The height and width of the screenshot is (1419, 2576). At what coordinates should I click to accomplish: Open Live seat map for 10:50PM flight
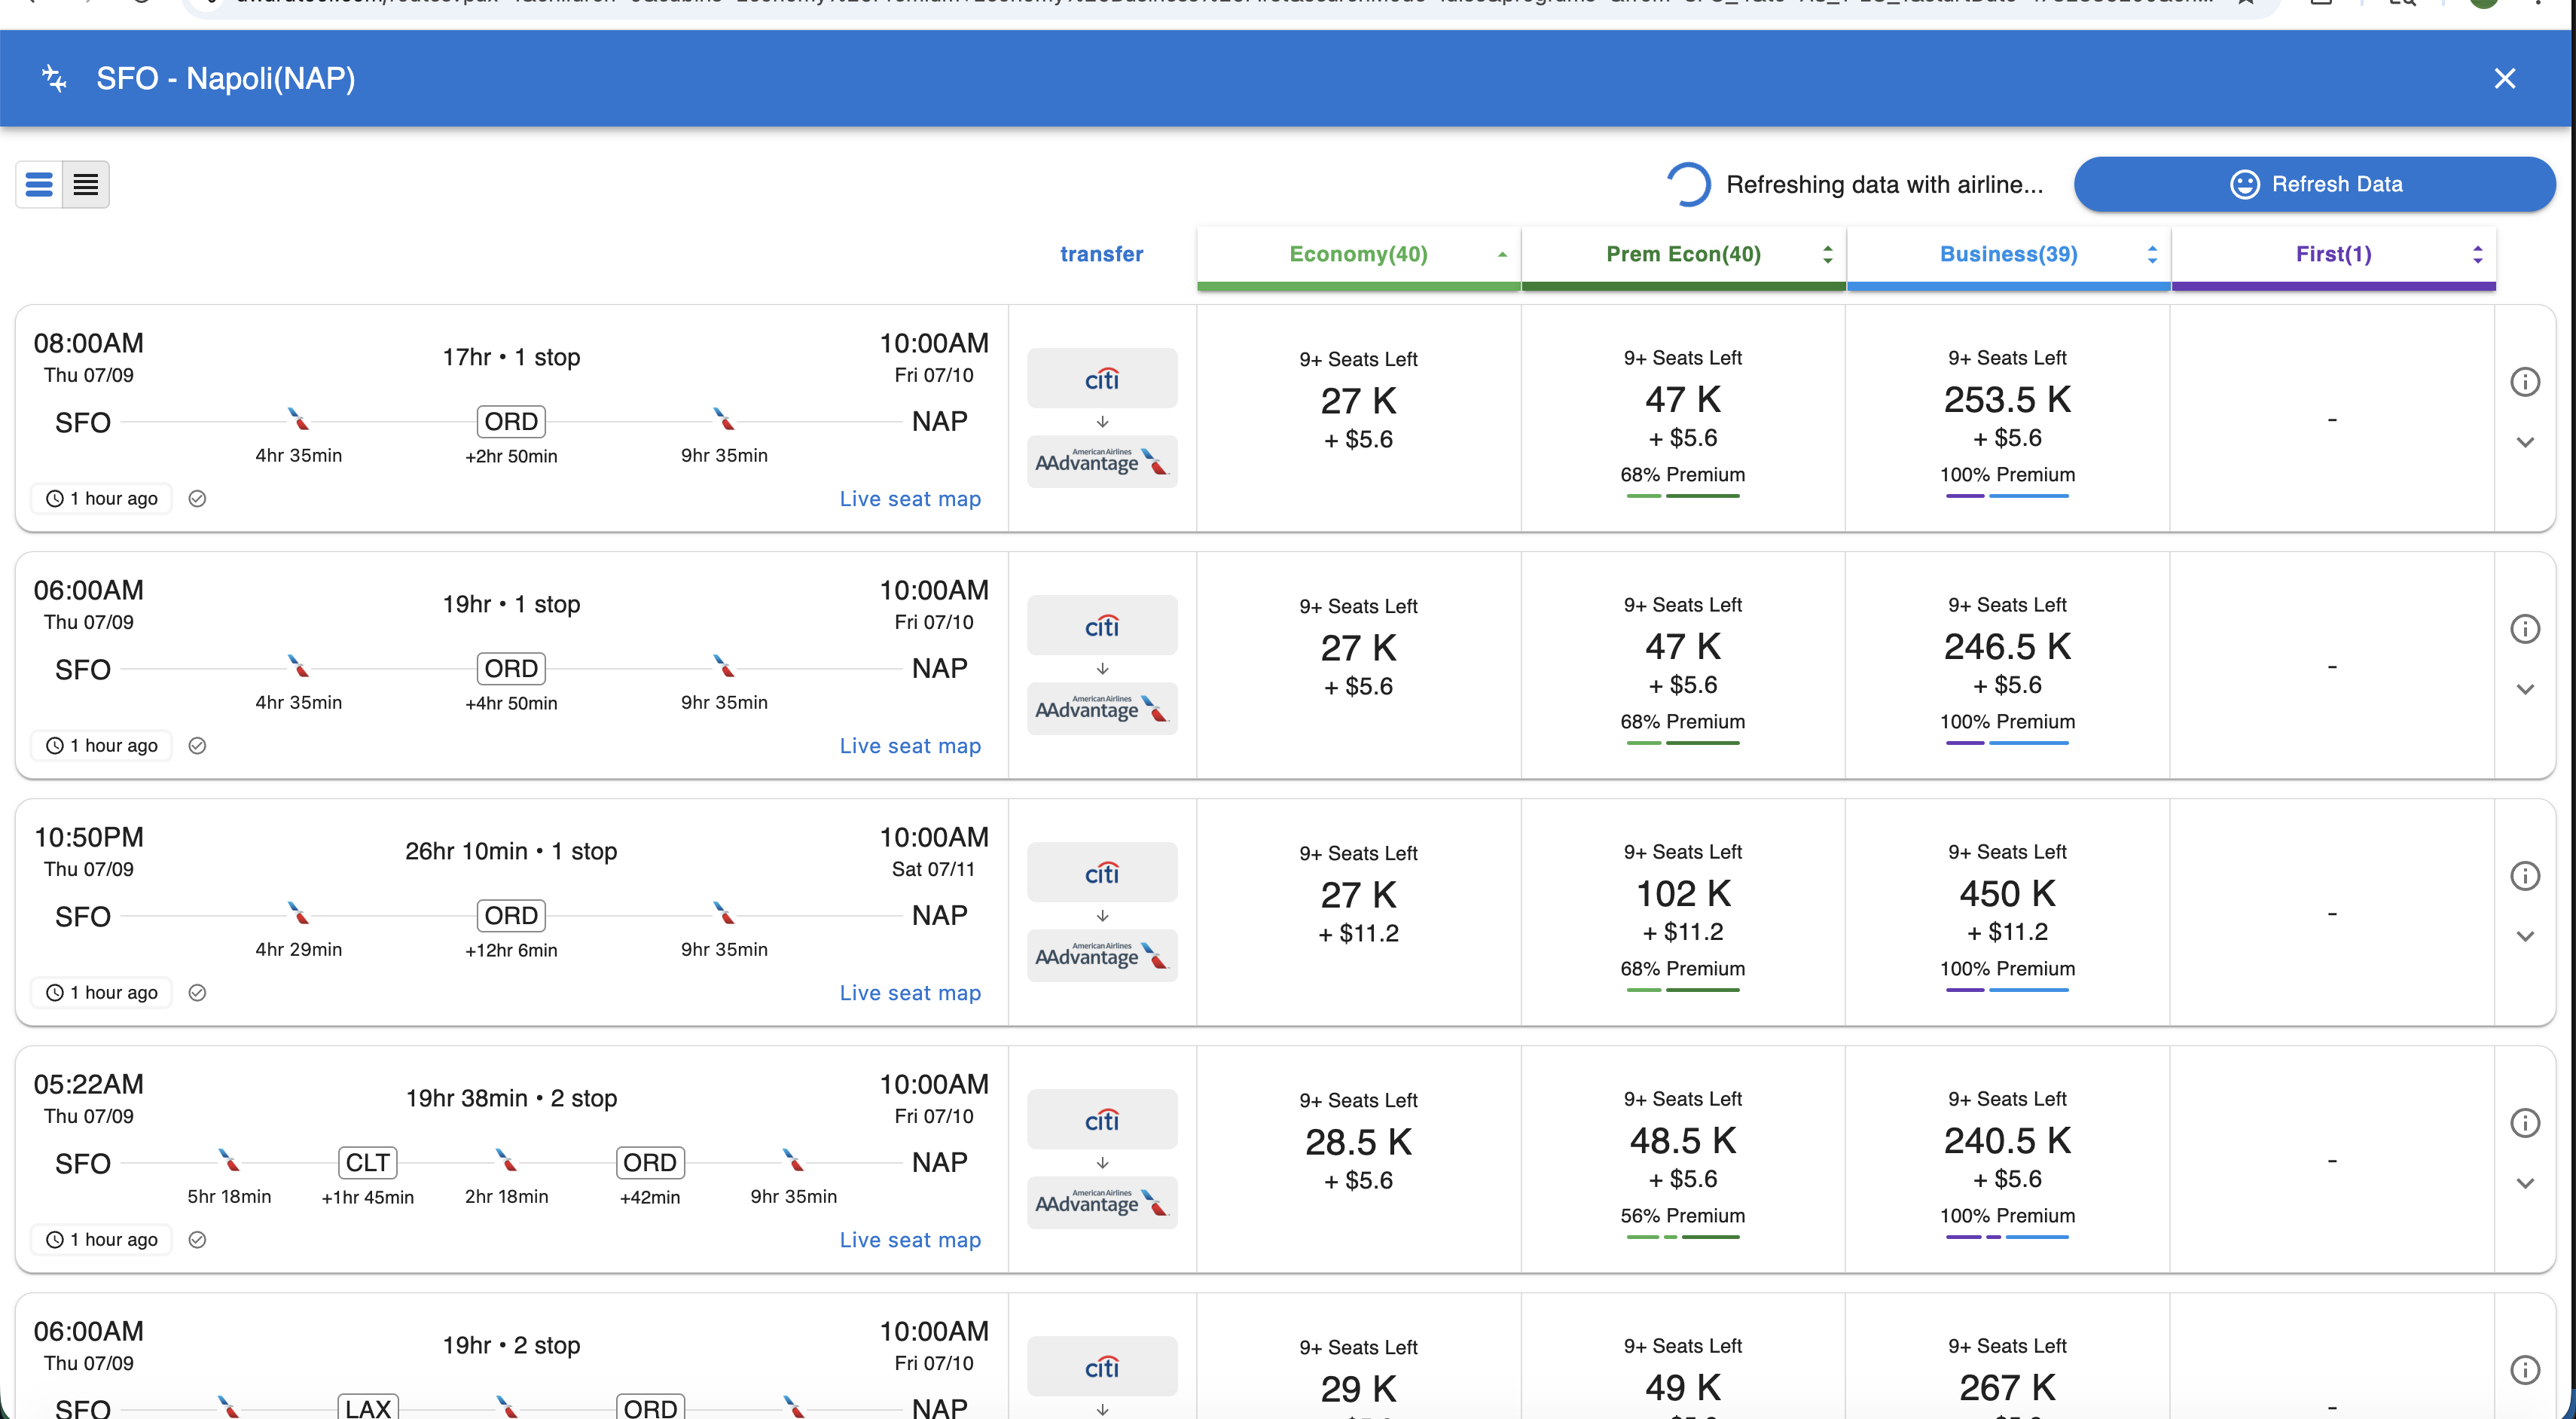tap(910, 992)
